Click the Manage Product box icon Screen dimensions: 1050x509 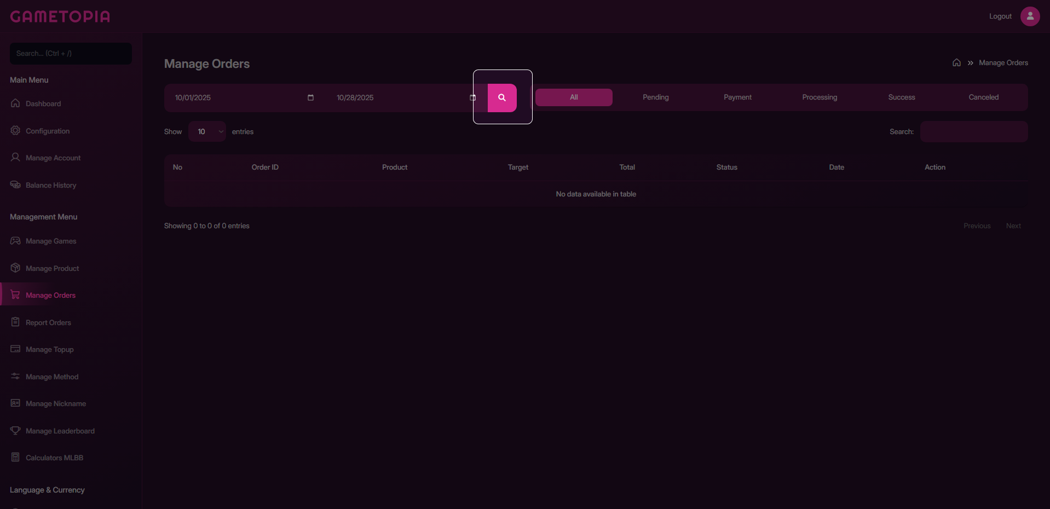(15, 268)
